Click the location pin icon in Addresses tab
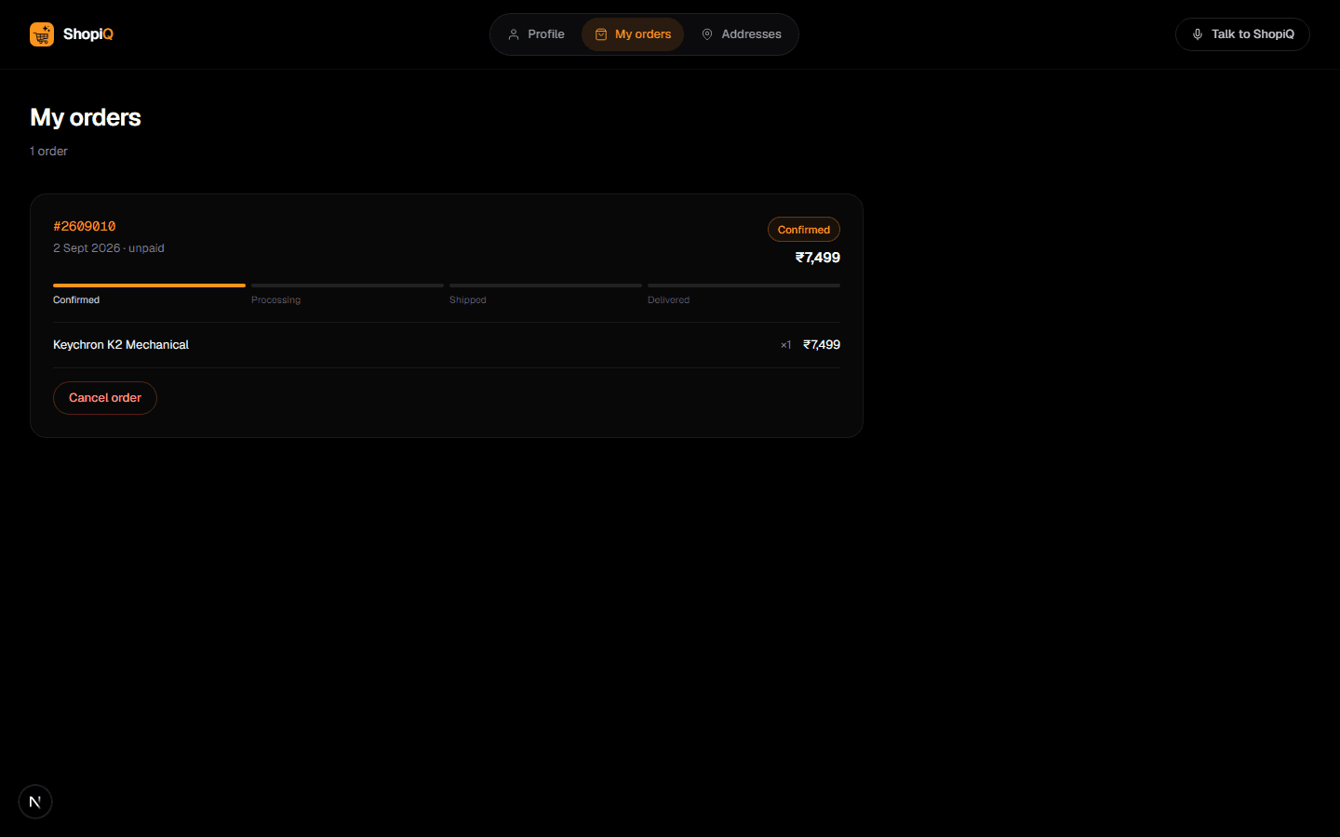This screenshot has width=1340, height=837. [707, 34]
